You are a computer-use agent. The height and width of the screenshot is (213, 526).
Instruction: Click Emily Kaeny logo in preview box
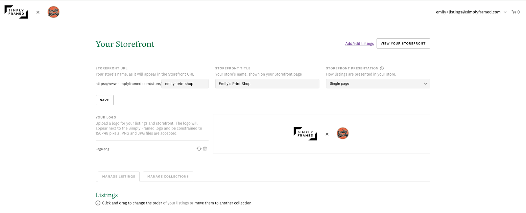coord(343,133)
